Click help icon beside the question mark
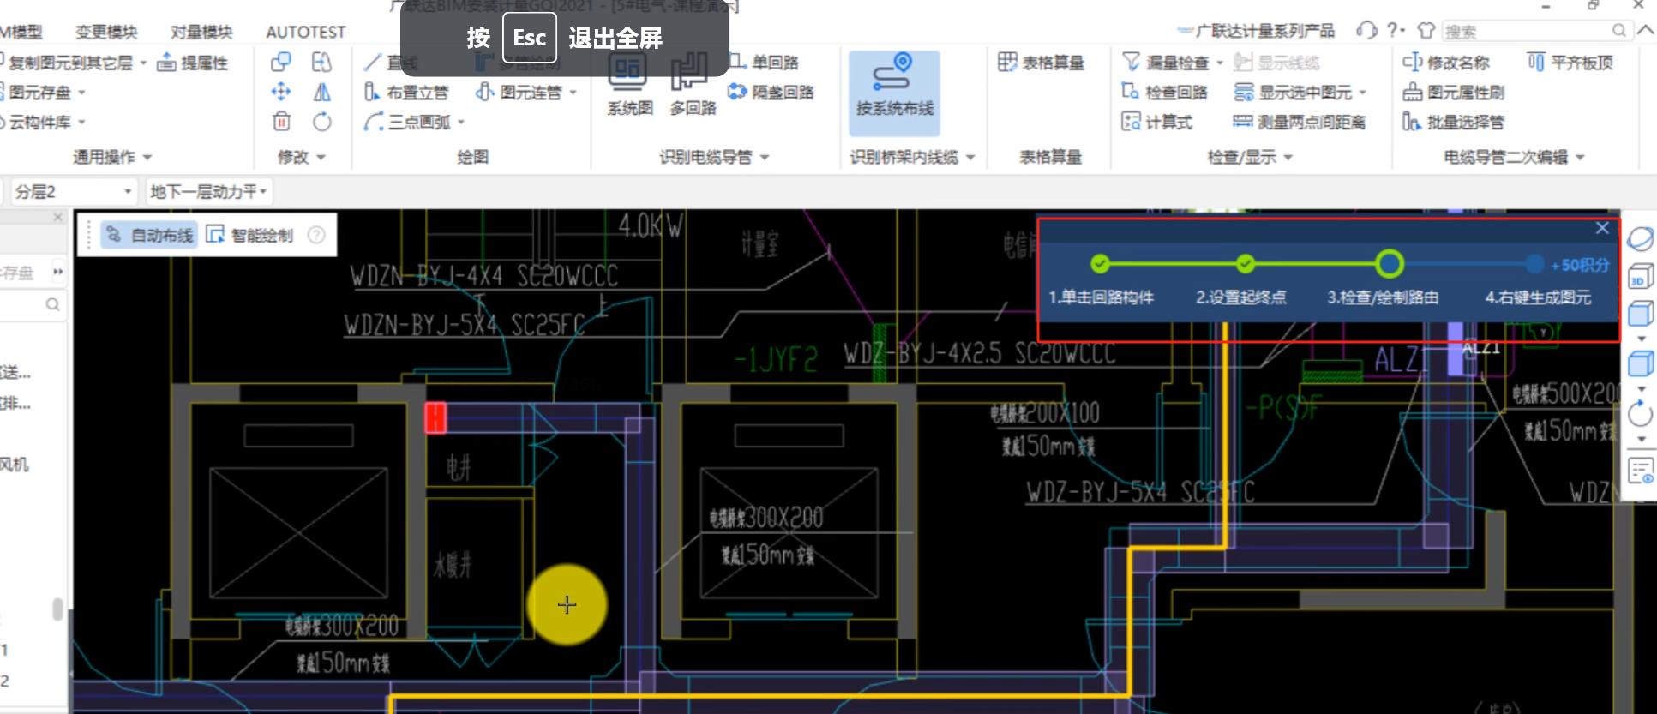Image resolution: width=1657 pixels, height=714 pixels. point(1396,31)
